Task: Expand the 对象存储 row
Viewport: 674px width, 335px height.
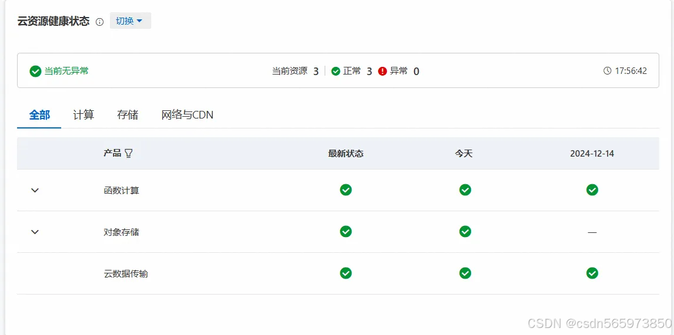Action: click(x=35, y=232)
